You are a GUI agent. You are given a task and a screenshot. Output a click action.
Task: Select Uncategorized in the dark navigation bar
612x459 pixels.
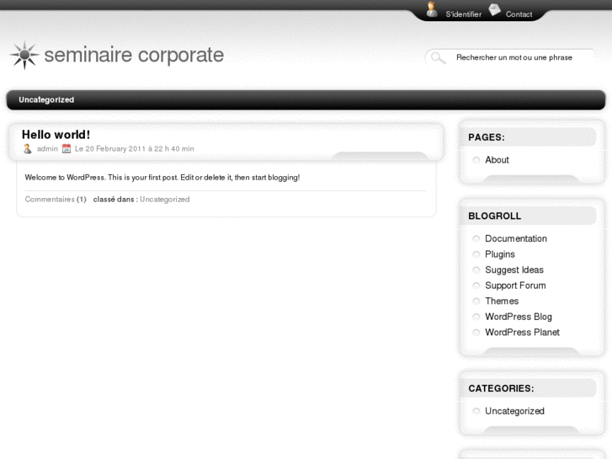46,99
